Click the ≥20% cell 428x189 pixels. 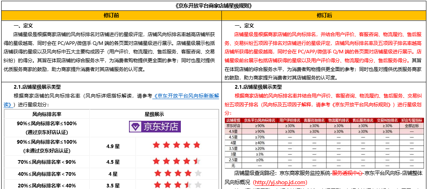tap(259, 148)
